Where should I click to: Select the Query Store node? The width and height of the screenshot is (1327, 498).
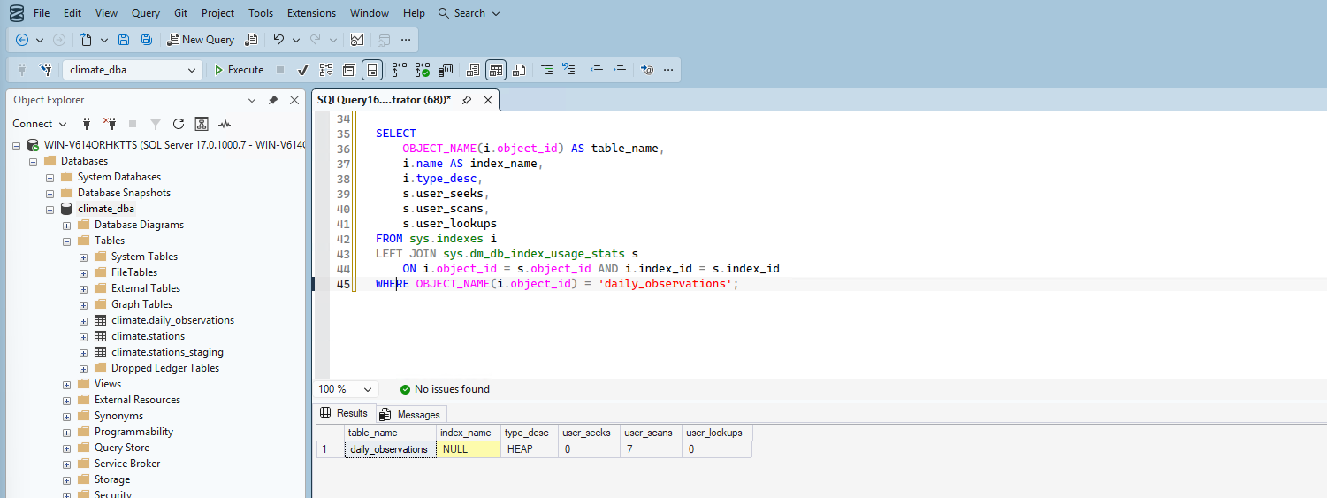tap(122, 448)
